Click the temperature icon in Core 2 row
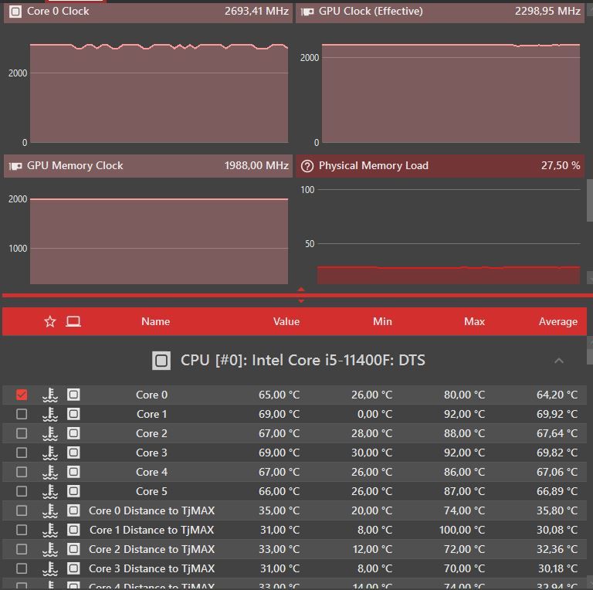This screenshot has width=593, height=590. (x=50, y=433)
